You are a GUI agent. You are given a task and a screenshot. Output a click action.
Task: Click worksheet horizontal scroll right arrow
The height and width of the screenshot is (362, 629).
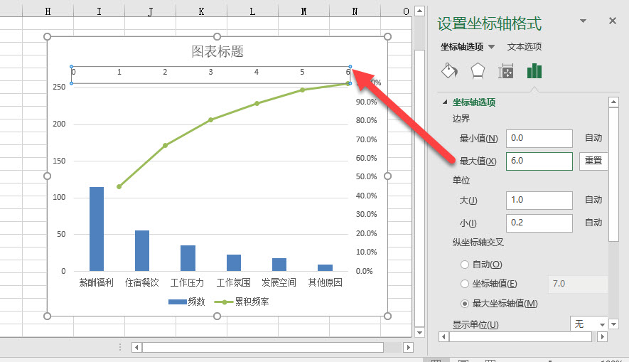point(409,347)
